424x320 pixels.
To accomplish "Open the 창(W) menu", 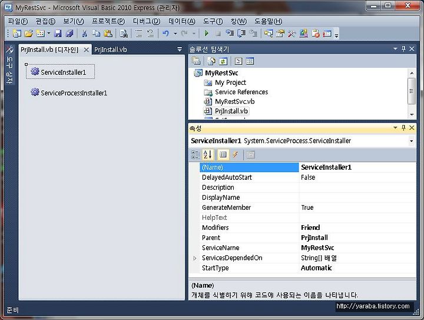I will point(238,21).
